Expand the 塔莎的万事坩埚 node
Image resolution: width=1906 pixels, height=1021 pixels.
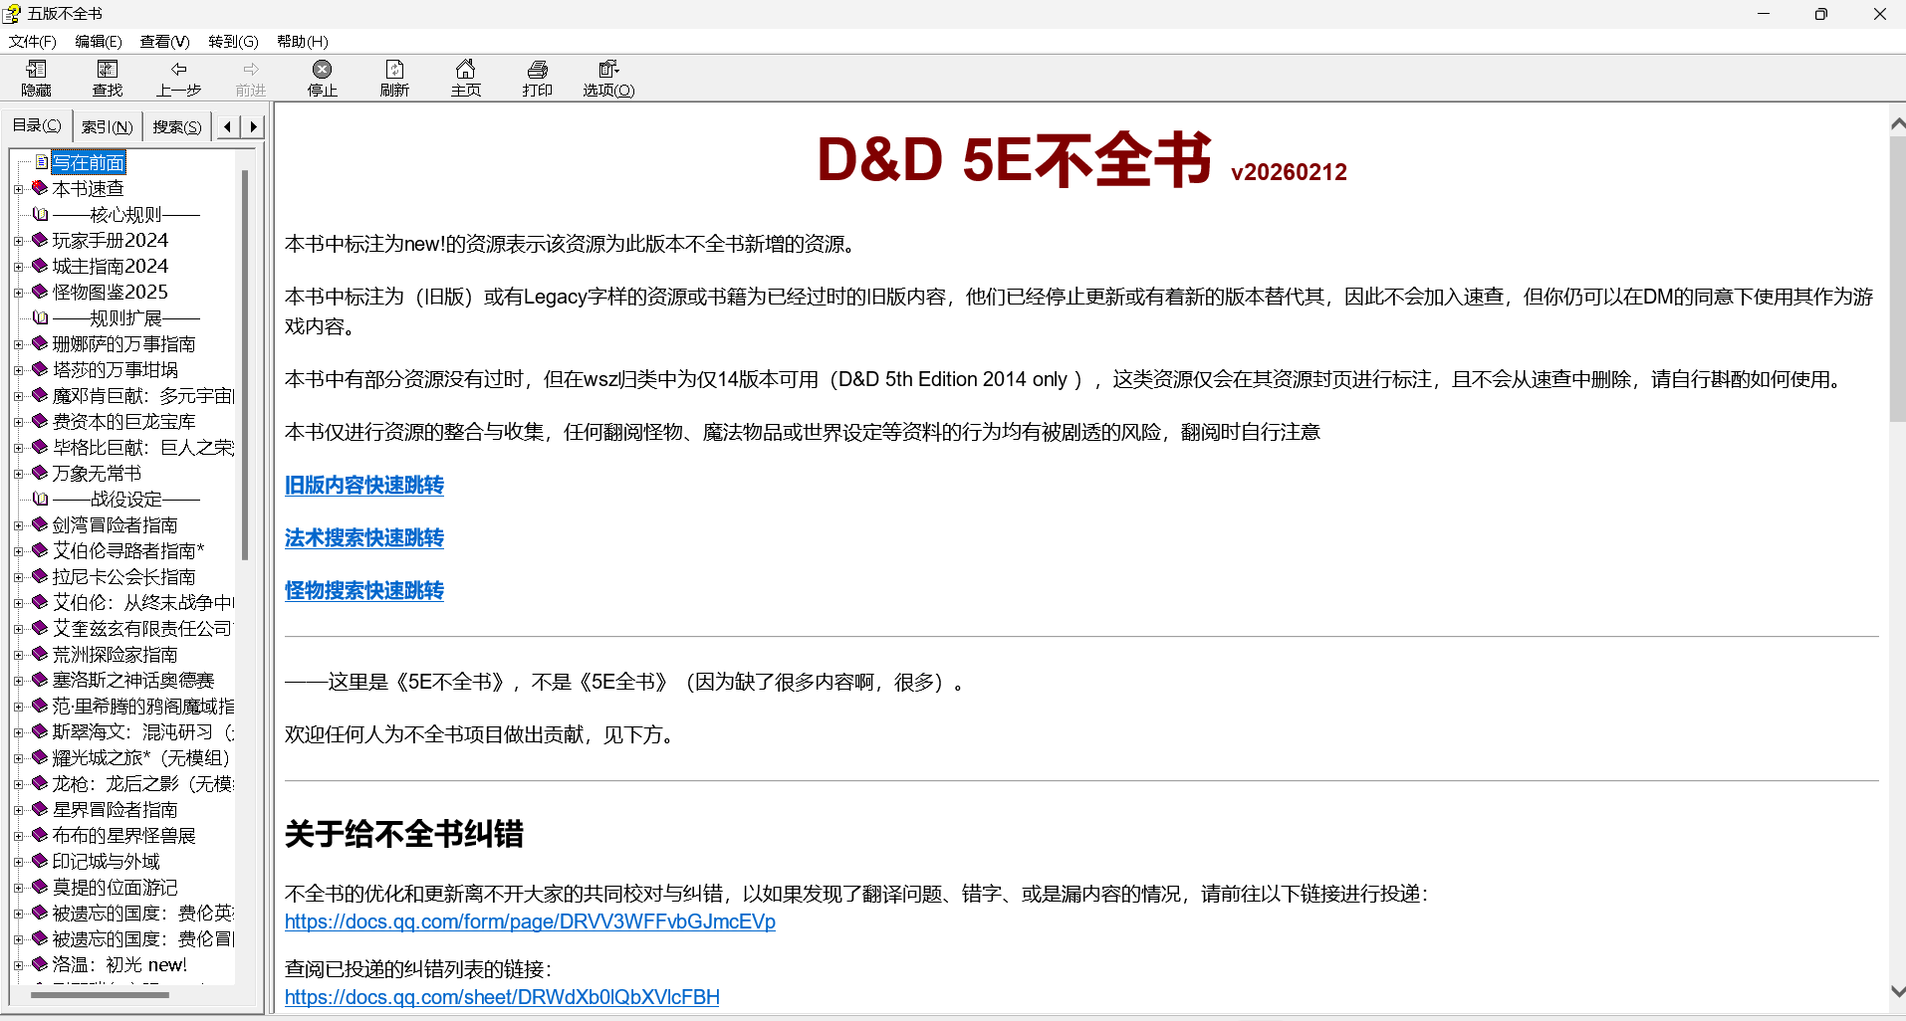click(18, 370)
